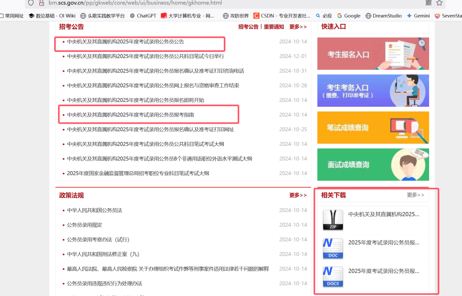Open the Google bookmark
Screen dimensions: 462x296
(349, 16)
